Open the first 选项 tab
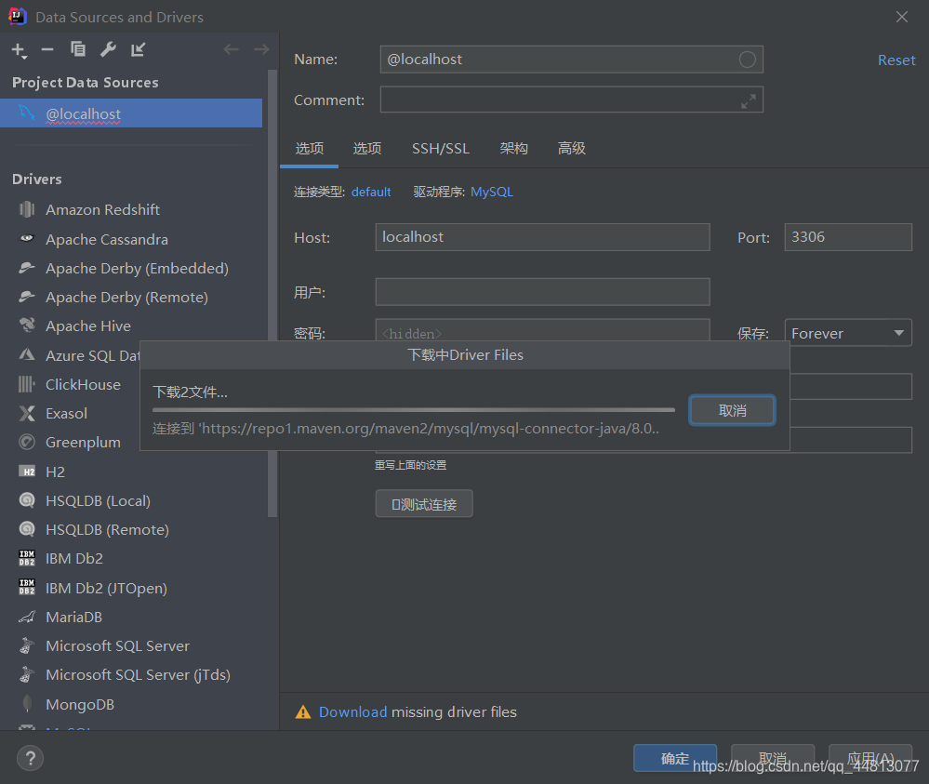929x784 pixels. [x=310, y=148]
